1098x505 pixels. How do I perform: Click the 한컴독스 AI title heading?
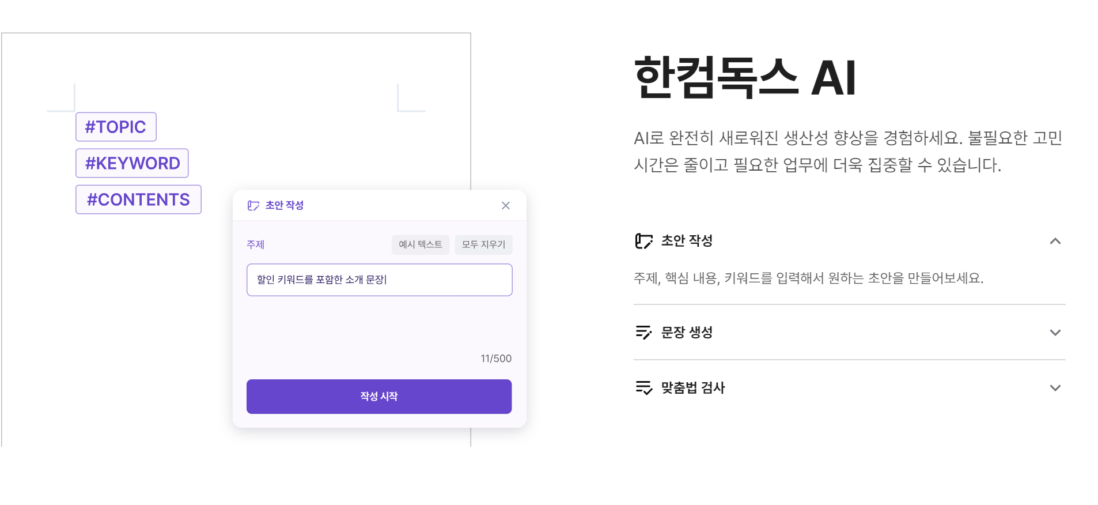click(x=744, y=77)
